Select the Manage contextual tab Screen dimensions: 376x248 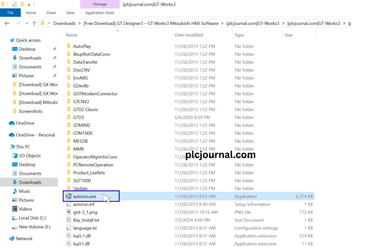point(100,4)
